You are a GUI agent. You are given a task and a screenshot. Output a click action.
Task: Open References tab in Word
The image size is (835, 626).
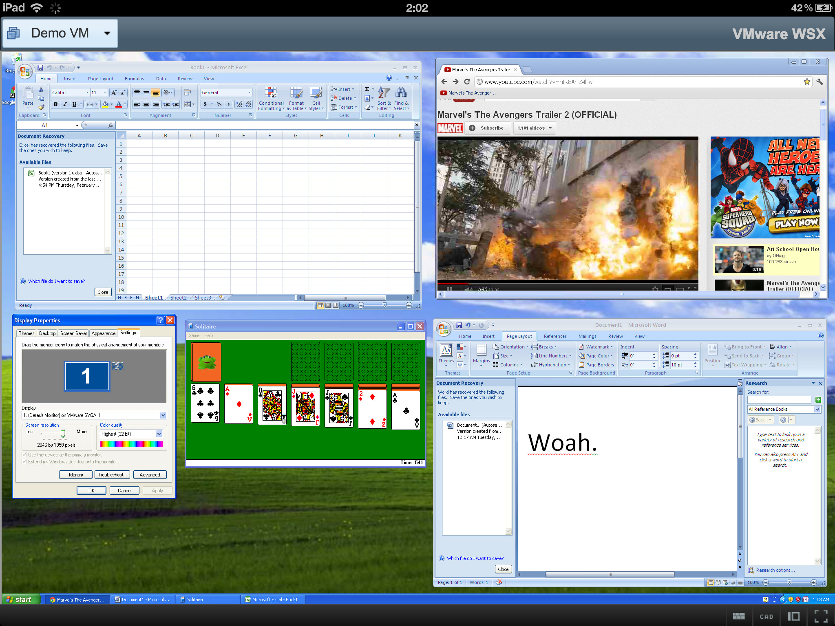click(x=555, y=336)
